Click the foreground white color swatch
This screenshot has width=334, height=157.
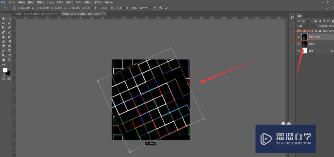tap(5, 70)
